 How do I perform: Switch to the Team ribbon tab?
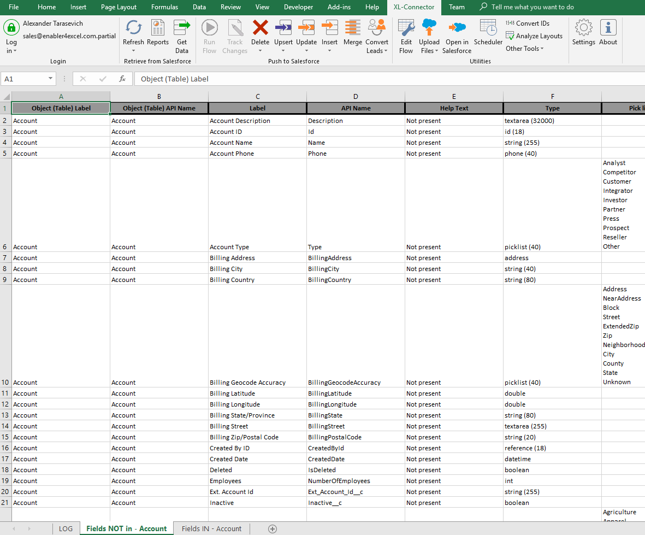click(457, 7)
